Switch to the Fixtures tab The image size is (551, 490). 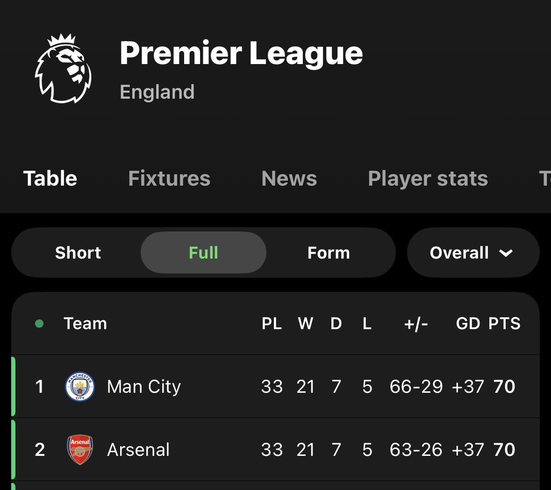[x=169, y=179]
